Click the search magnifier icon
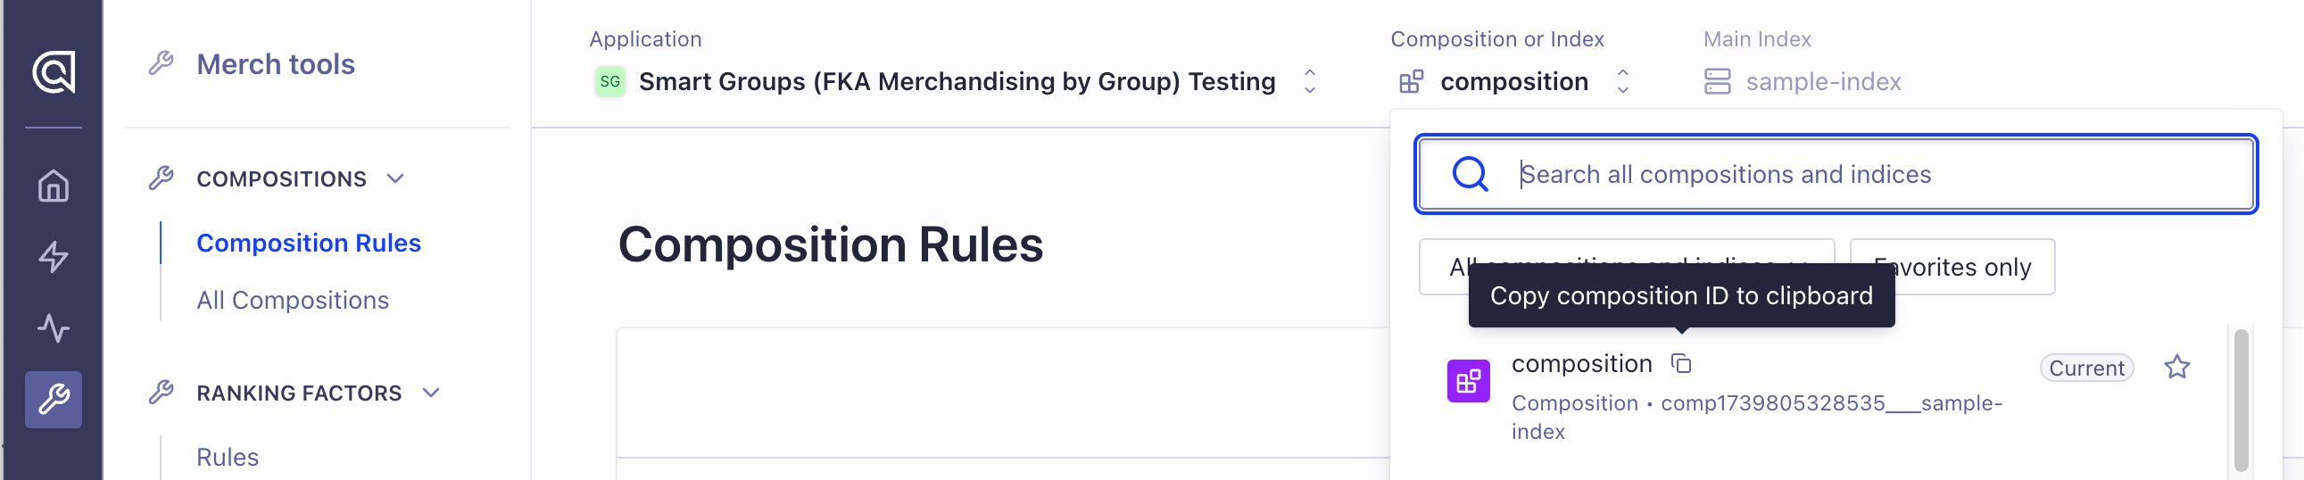 [x=1470, y=174]
